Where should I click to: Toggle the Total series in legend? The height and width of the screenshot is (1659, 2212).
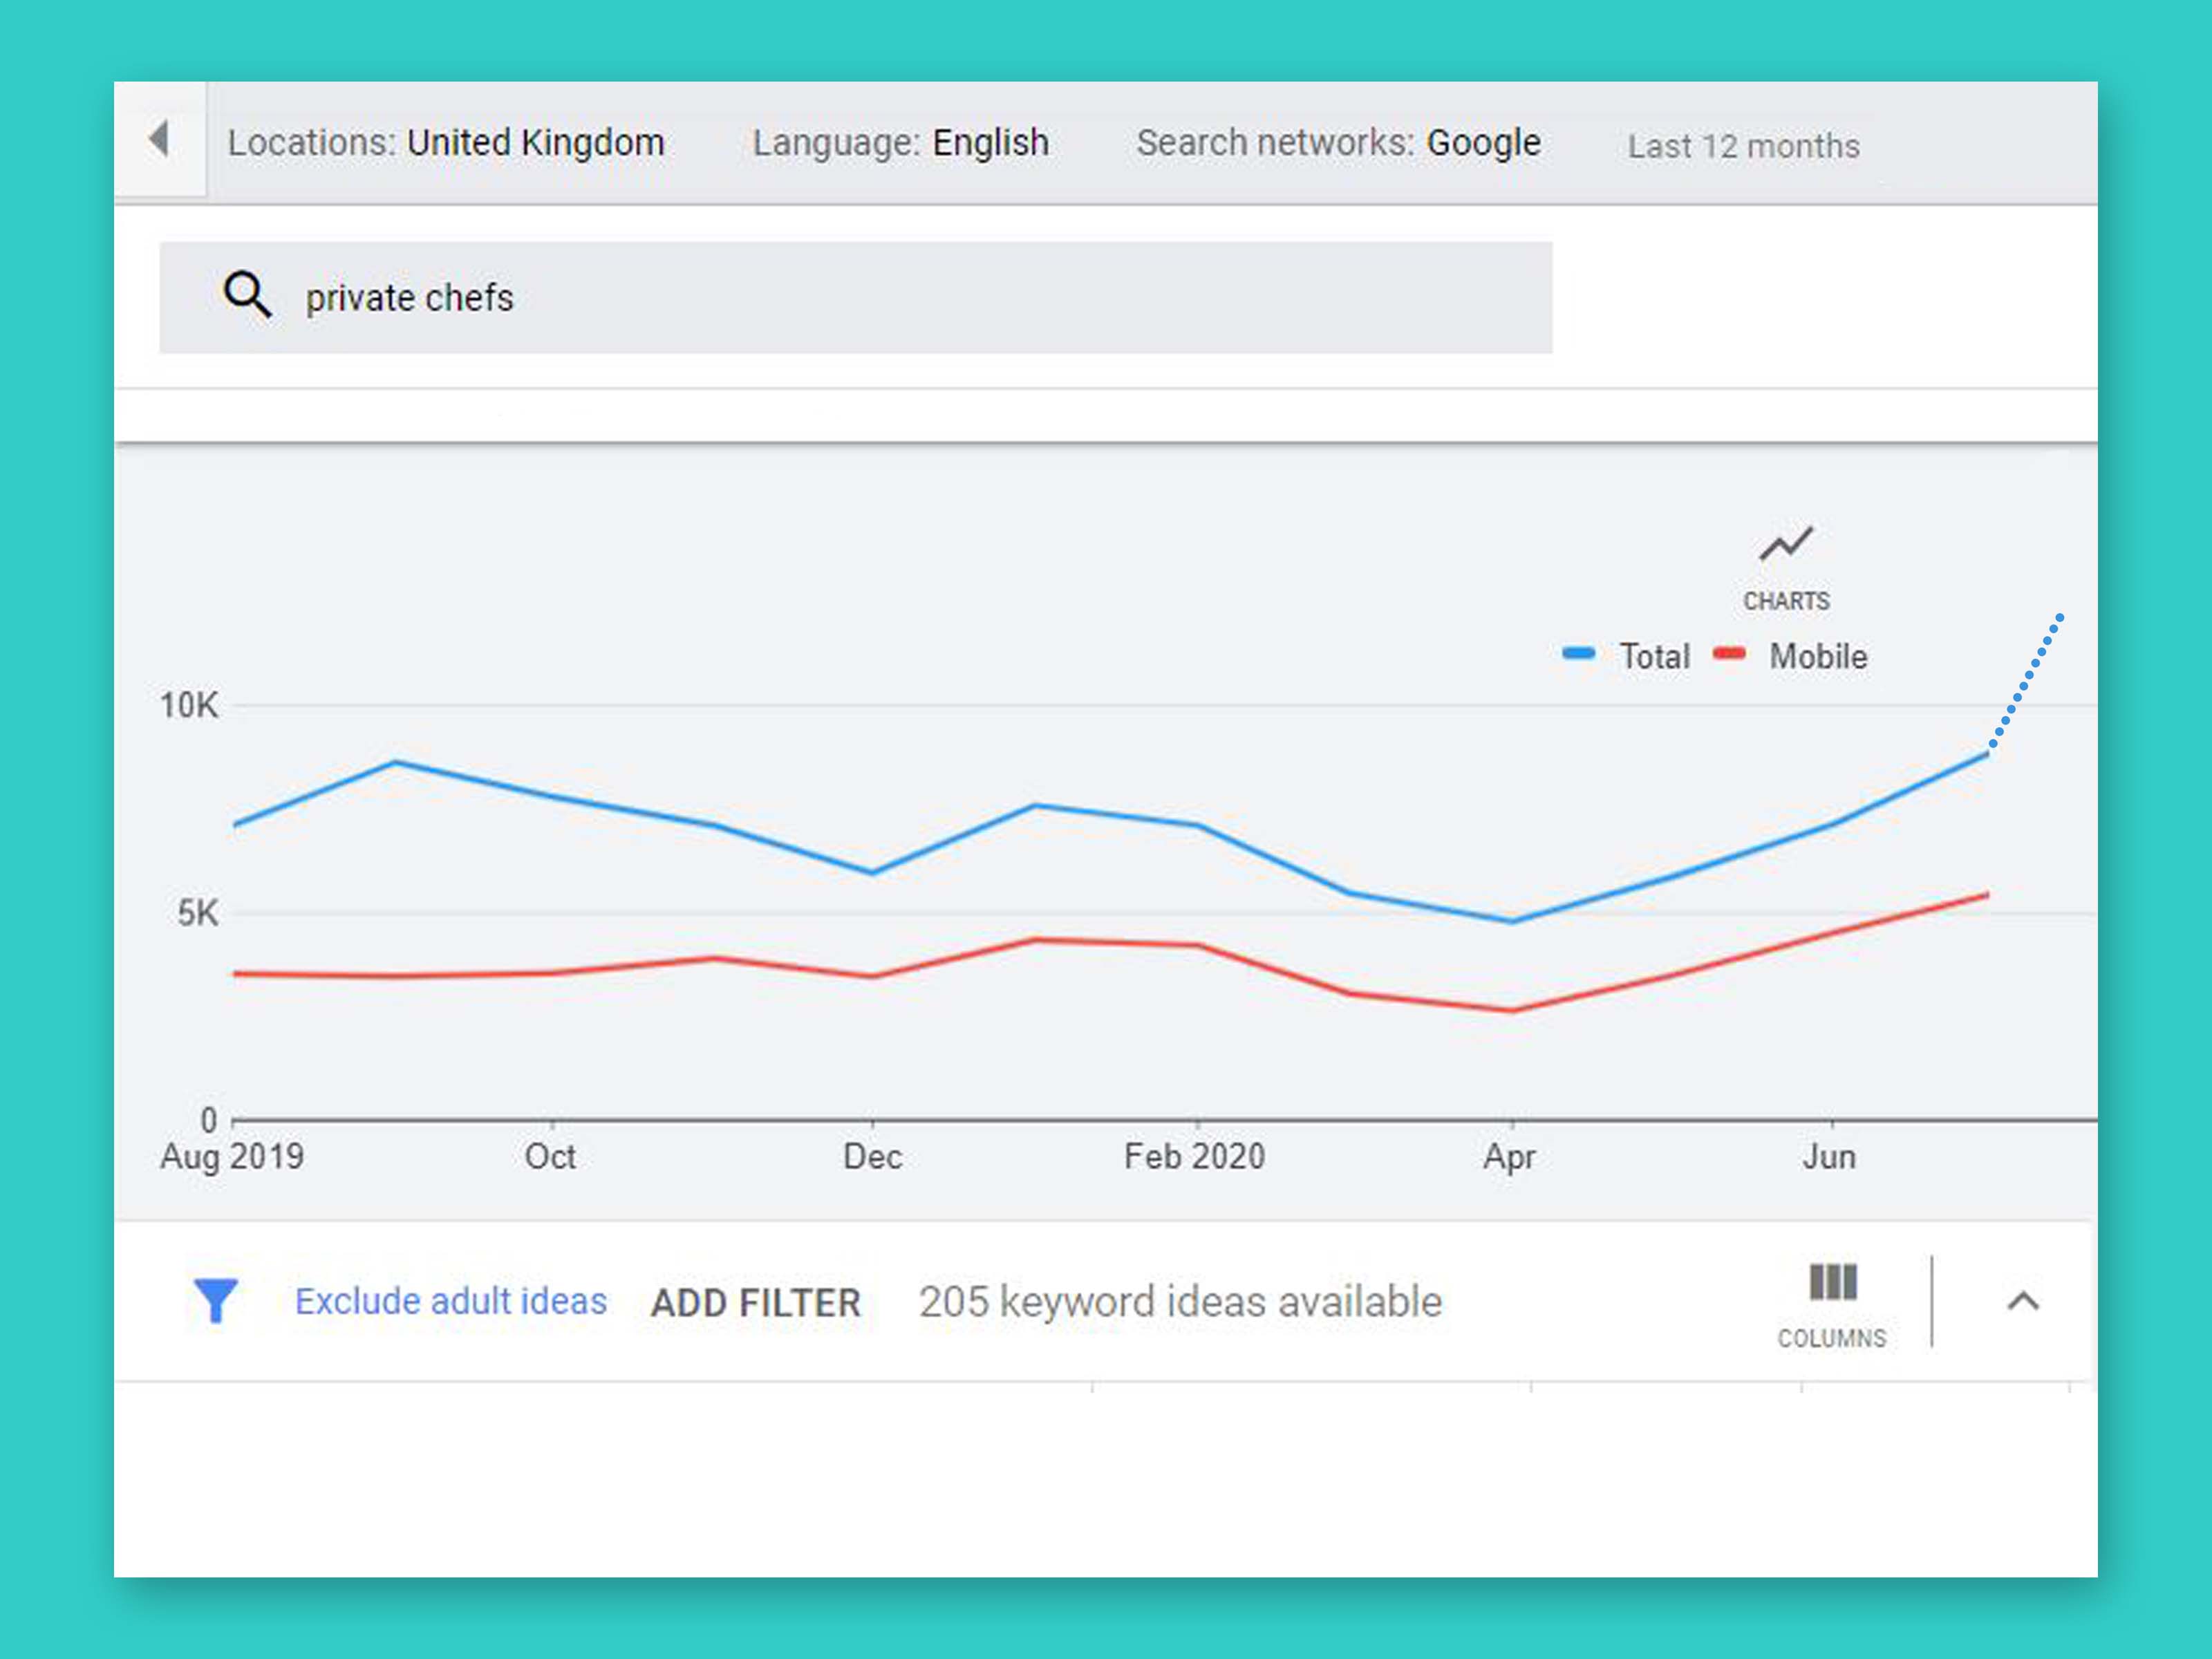coord(1654,657)
